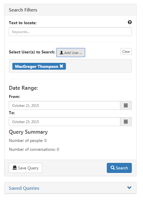Click the drive icon in Save Query
Viewport: 143px width, 211px height.
pos(15,168)
